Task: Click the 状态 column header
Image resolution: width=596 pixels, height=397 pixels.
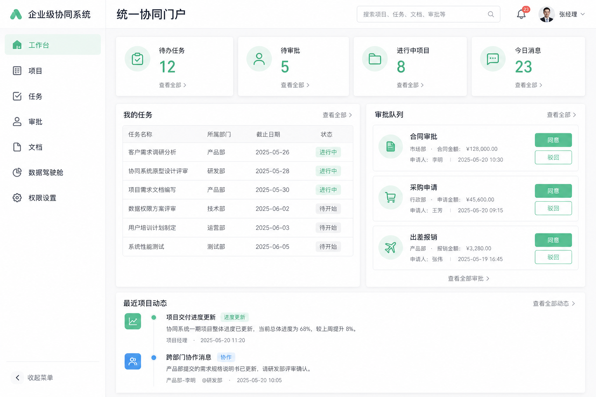Action: 326,135
